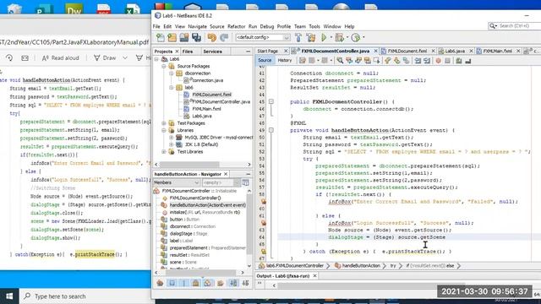Image resolution: width=541 pixels, height=304 pixels.
Task: Toggle Rectangular Selection in editor toolbar
Action: [x=376, y=61]
